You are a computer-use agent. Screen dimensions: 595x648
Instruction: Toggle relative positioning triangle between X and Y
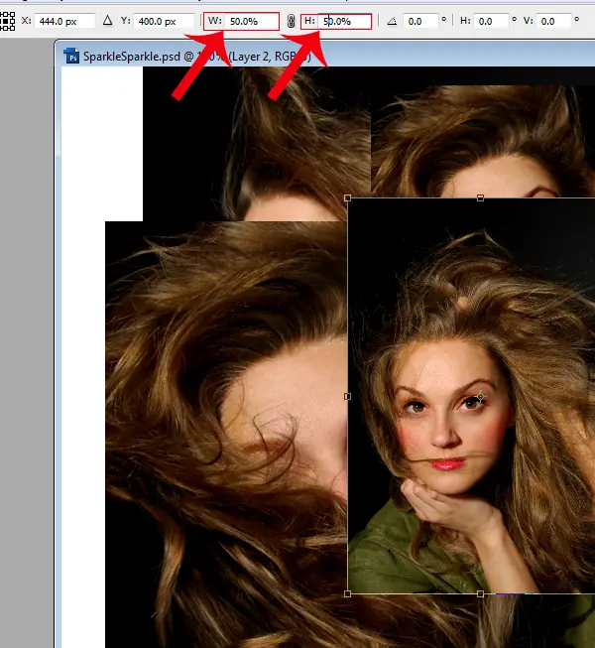(108, 21)
